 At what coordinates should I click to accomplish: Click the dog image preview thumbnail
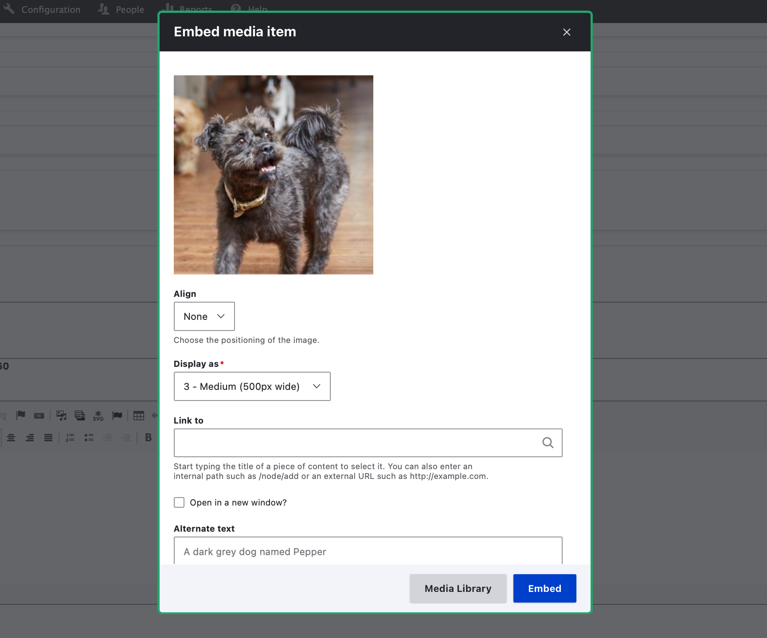(273, 175)
